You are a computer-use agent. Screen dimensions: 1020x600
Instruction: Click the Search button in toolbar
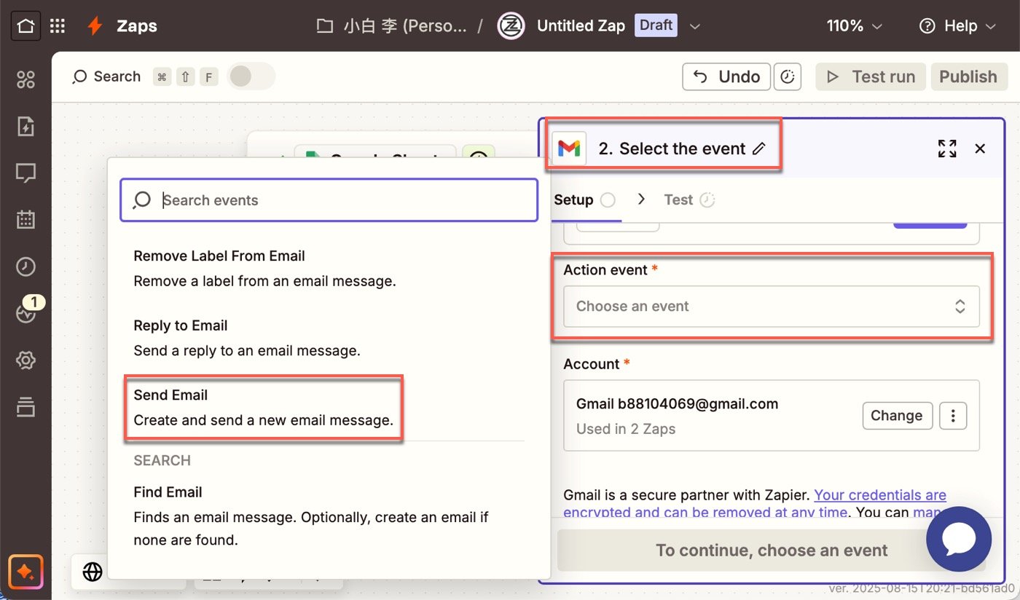[x=106, y=76]
